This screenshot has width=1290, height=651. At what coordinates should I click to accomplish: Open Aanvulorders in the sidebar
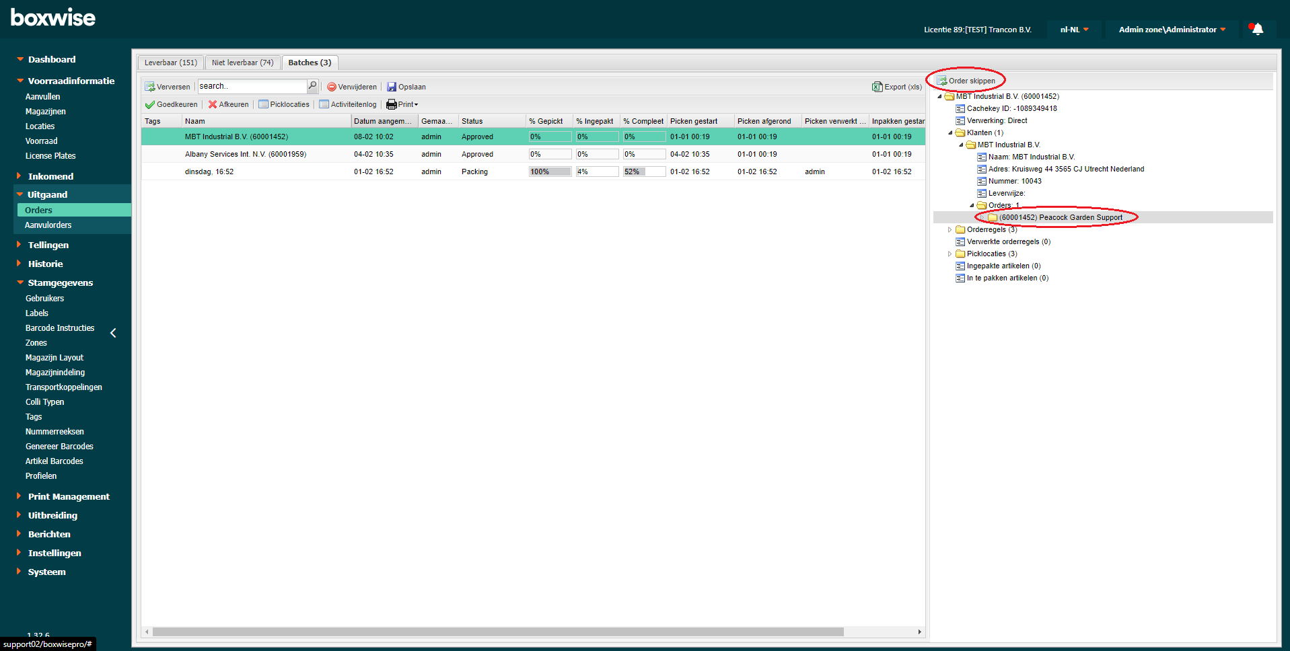click(48, 225)
